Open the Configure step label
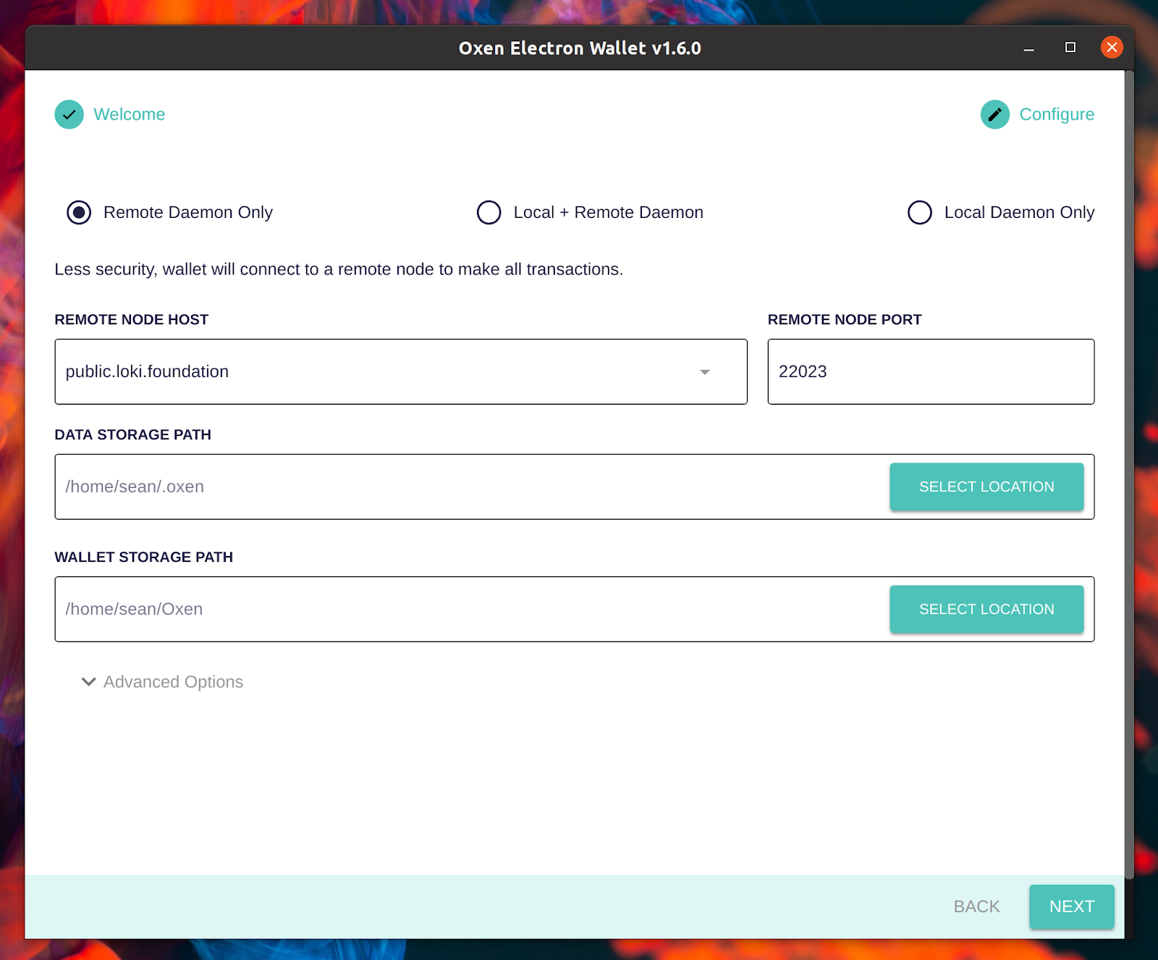The height and width of the screenshot is (960, 1158). point(1057,114)
